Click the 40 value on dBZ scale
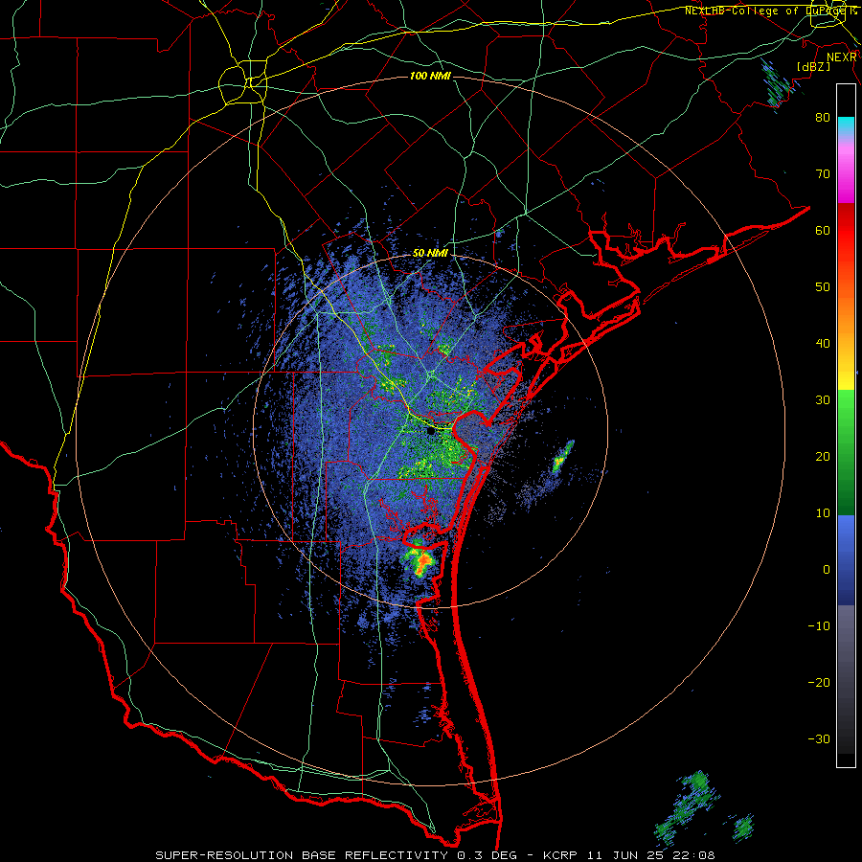The width and height of the screenshot is (862, 862). tap(823, 344)
